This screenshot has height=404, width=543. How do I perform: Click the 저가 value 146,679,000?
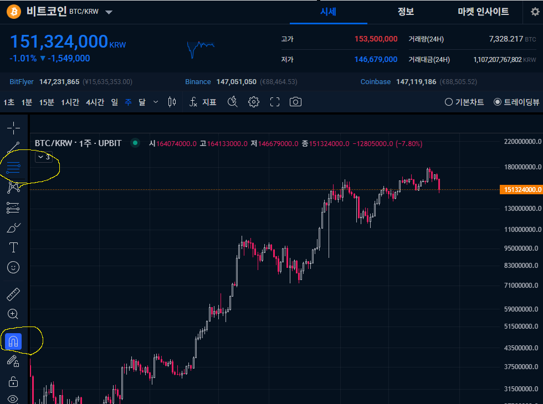click(x=376, y=59)
